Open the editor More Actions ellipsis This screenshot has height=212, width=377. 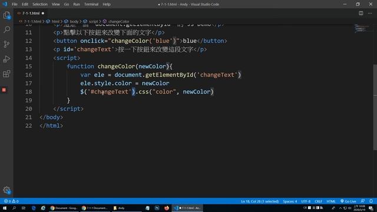(370, 13)
